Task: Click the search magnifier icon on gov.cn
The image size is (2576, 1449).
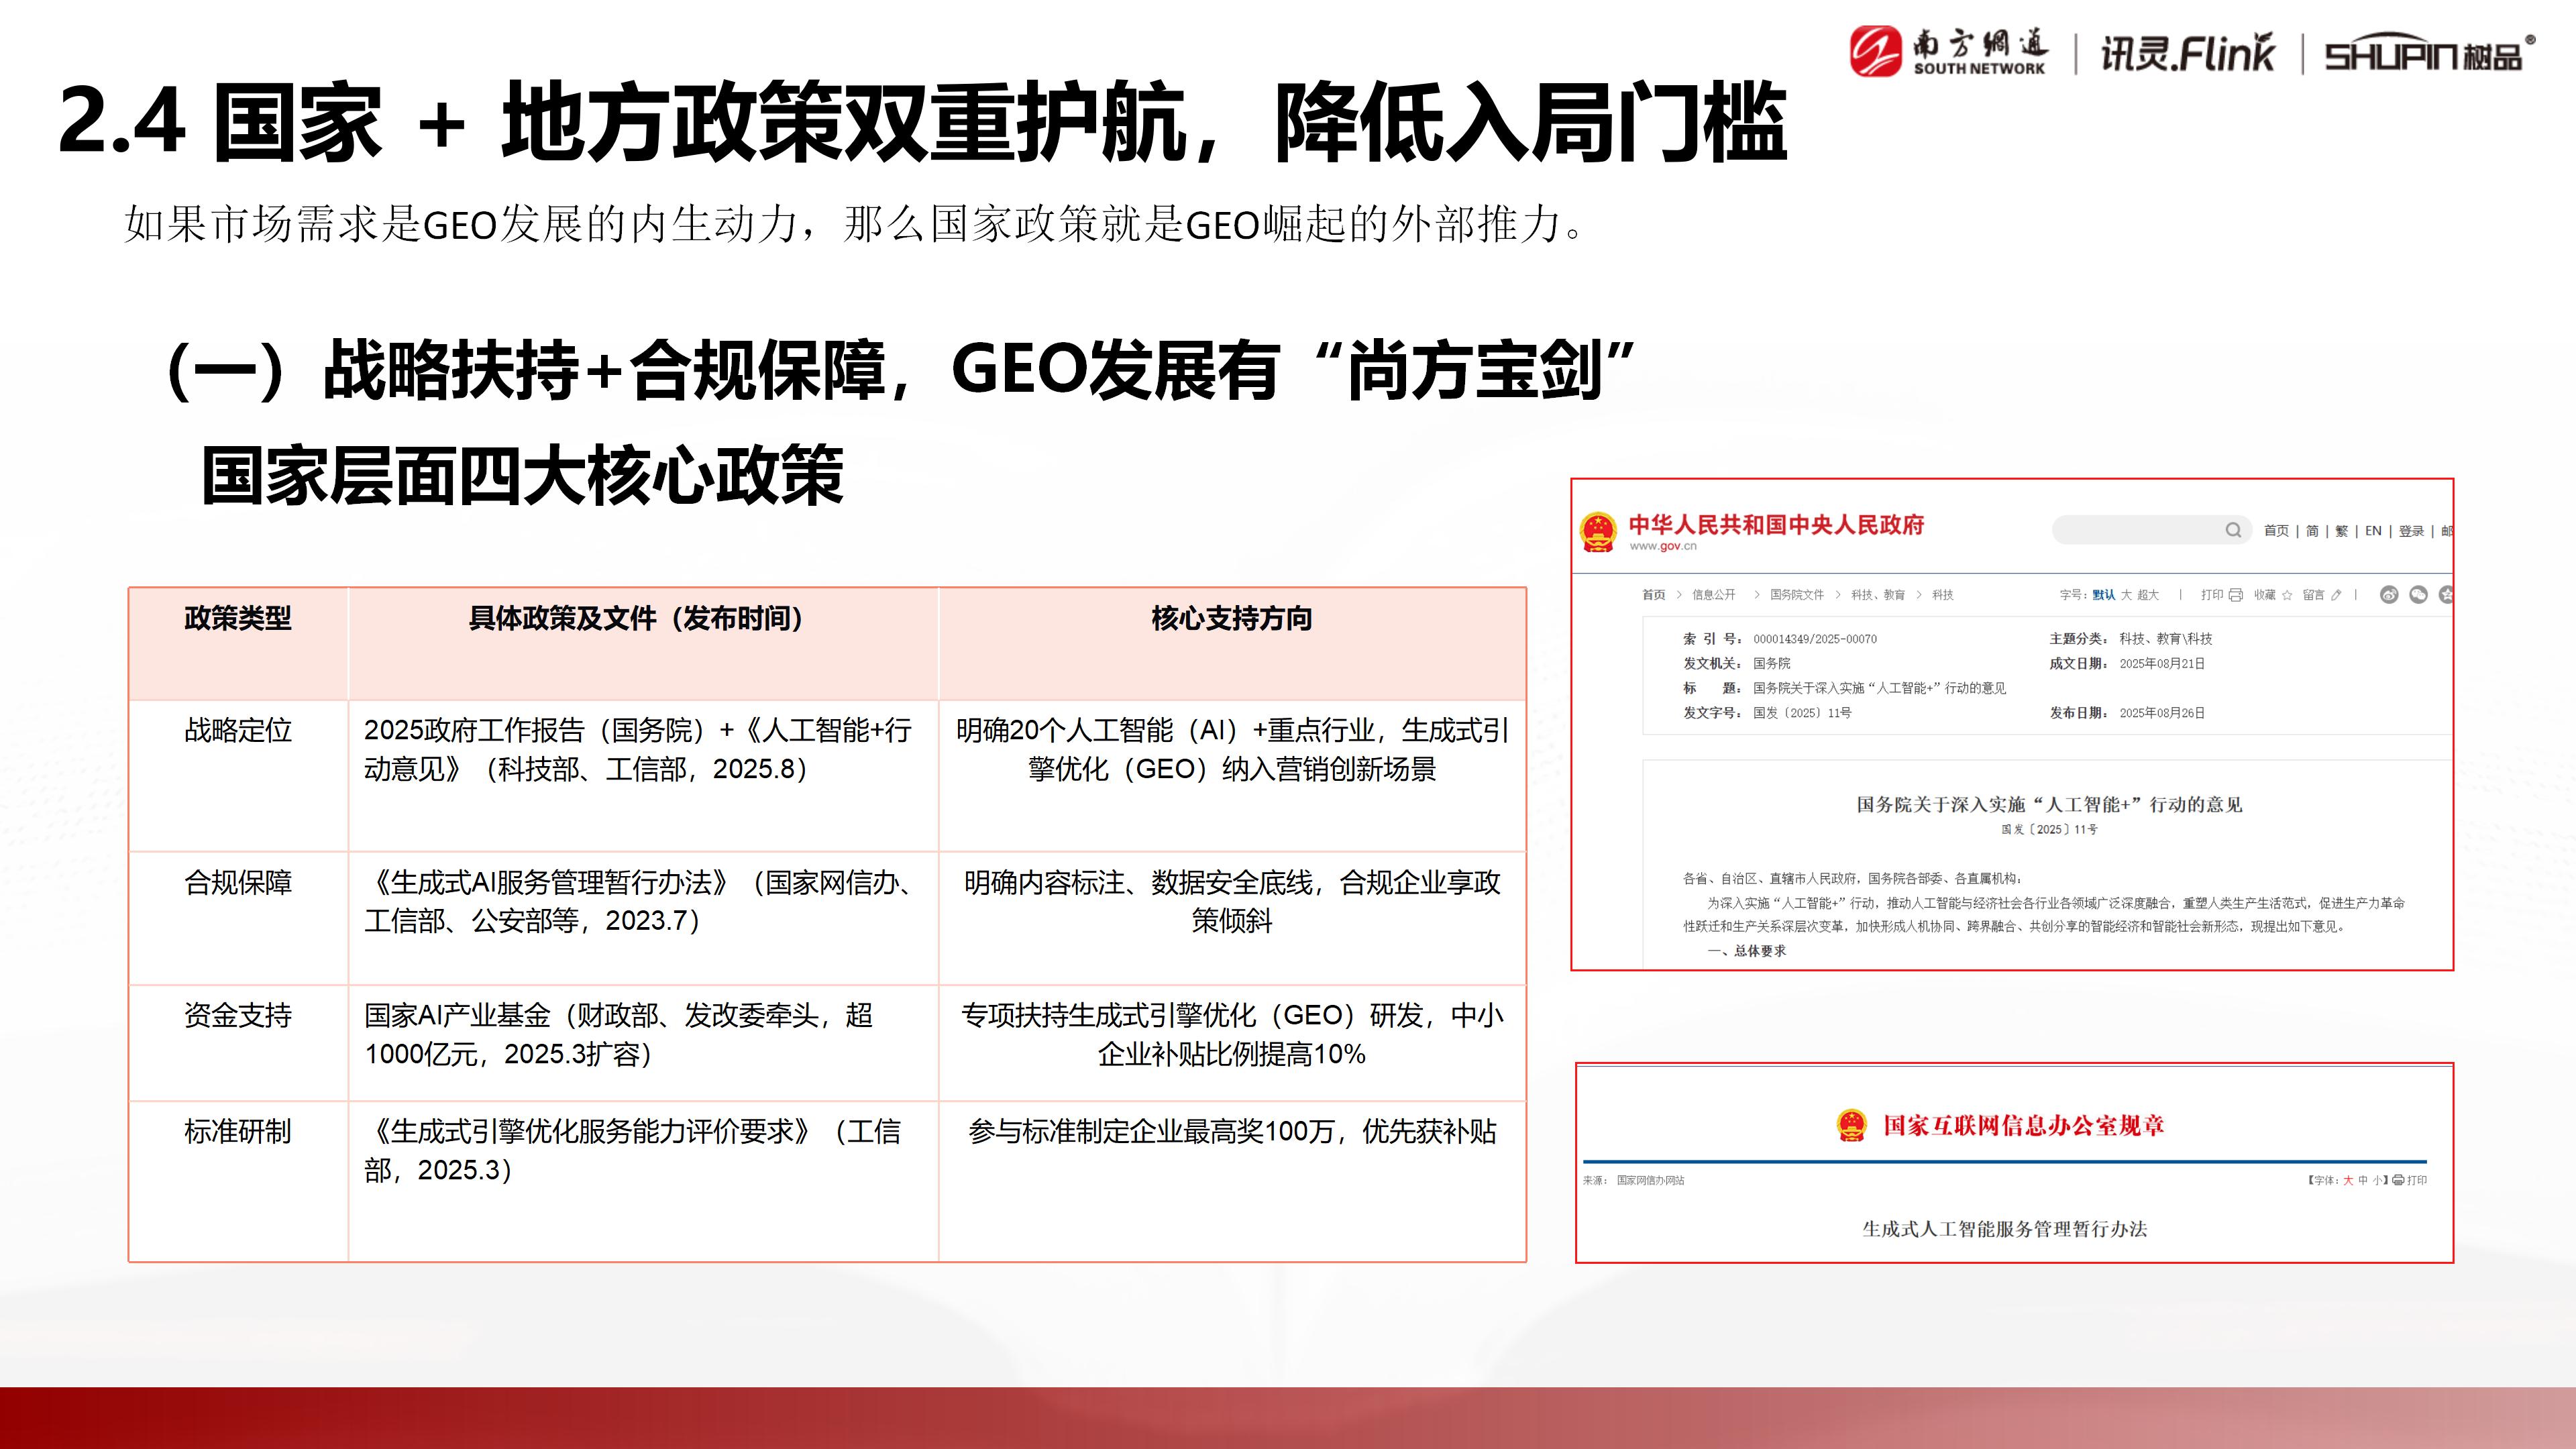Action: 2233,530
